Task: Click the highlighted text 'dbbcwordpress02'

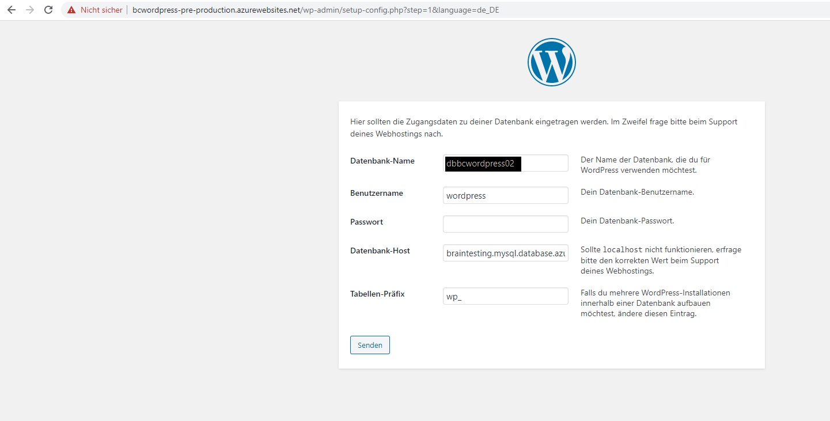Action: pos(482,164)
